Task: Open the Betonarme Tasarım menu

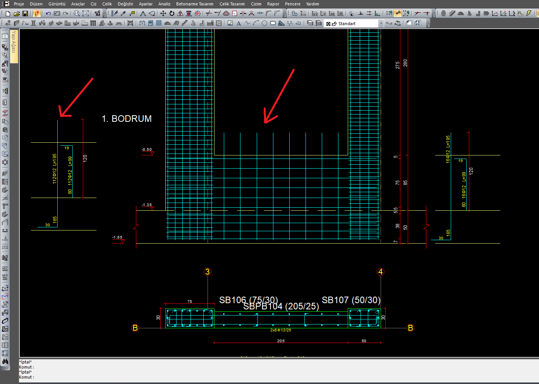Action: (194, 4)
